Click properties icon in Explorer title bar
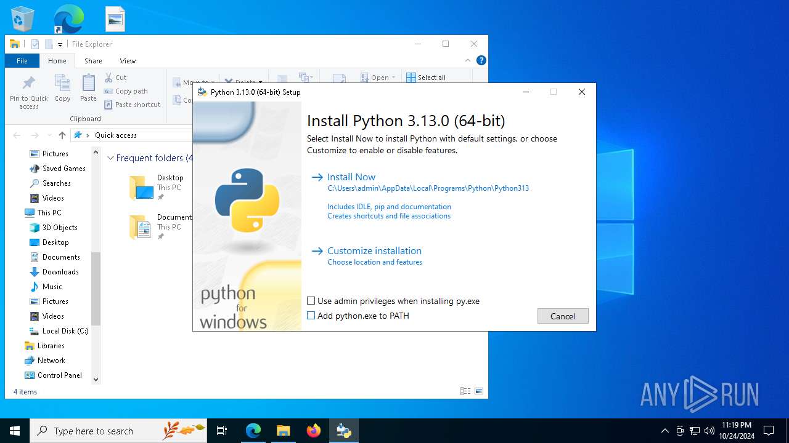This screenshot has height=443, width=789. tap(35, 44)
